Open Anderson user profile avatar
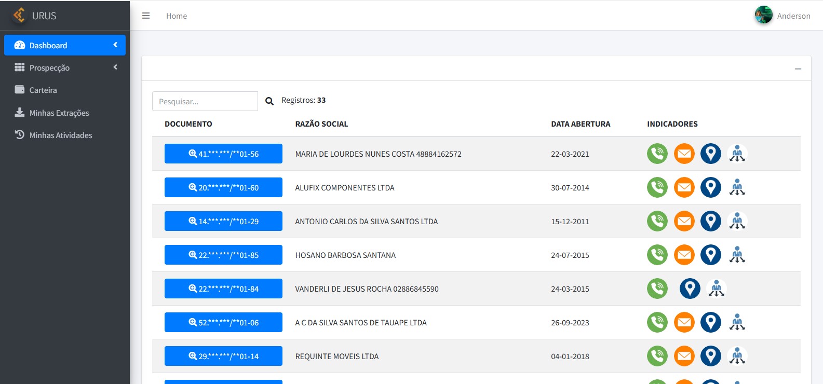823x384 pixels. 763,16
